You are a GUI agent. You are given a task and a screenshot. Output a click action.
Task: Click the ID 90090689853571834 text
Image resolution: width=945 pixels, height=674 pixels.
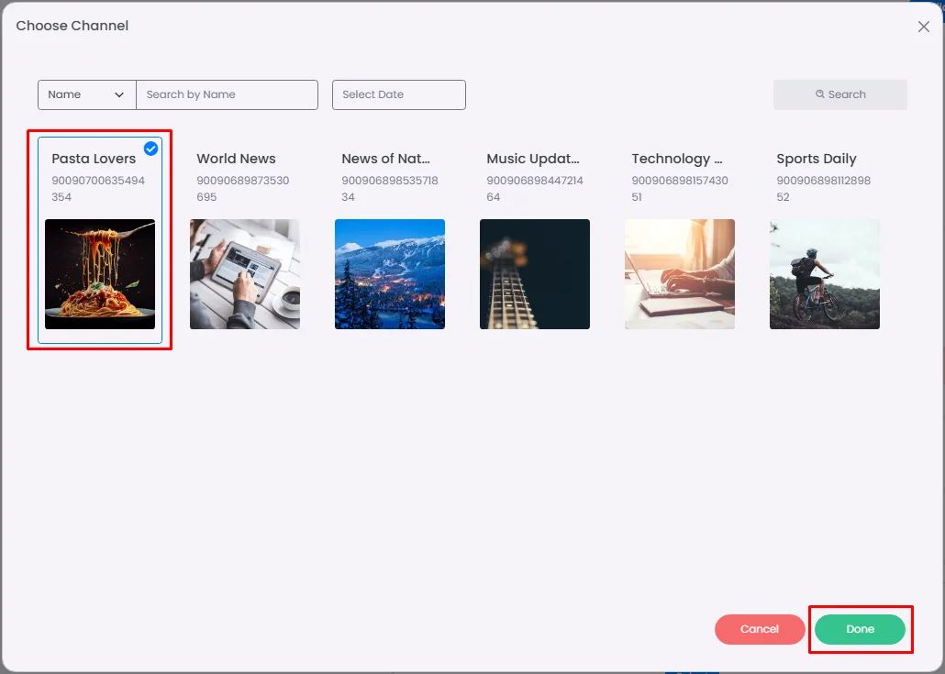390,189
